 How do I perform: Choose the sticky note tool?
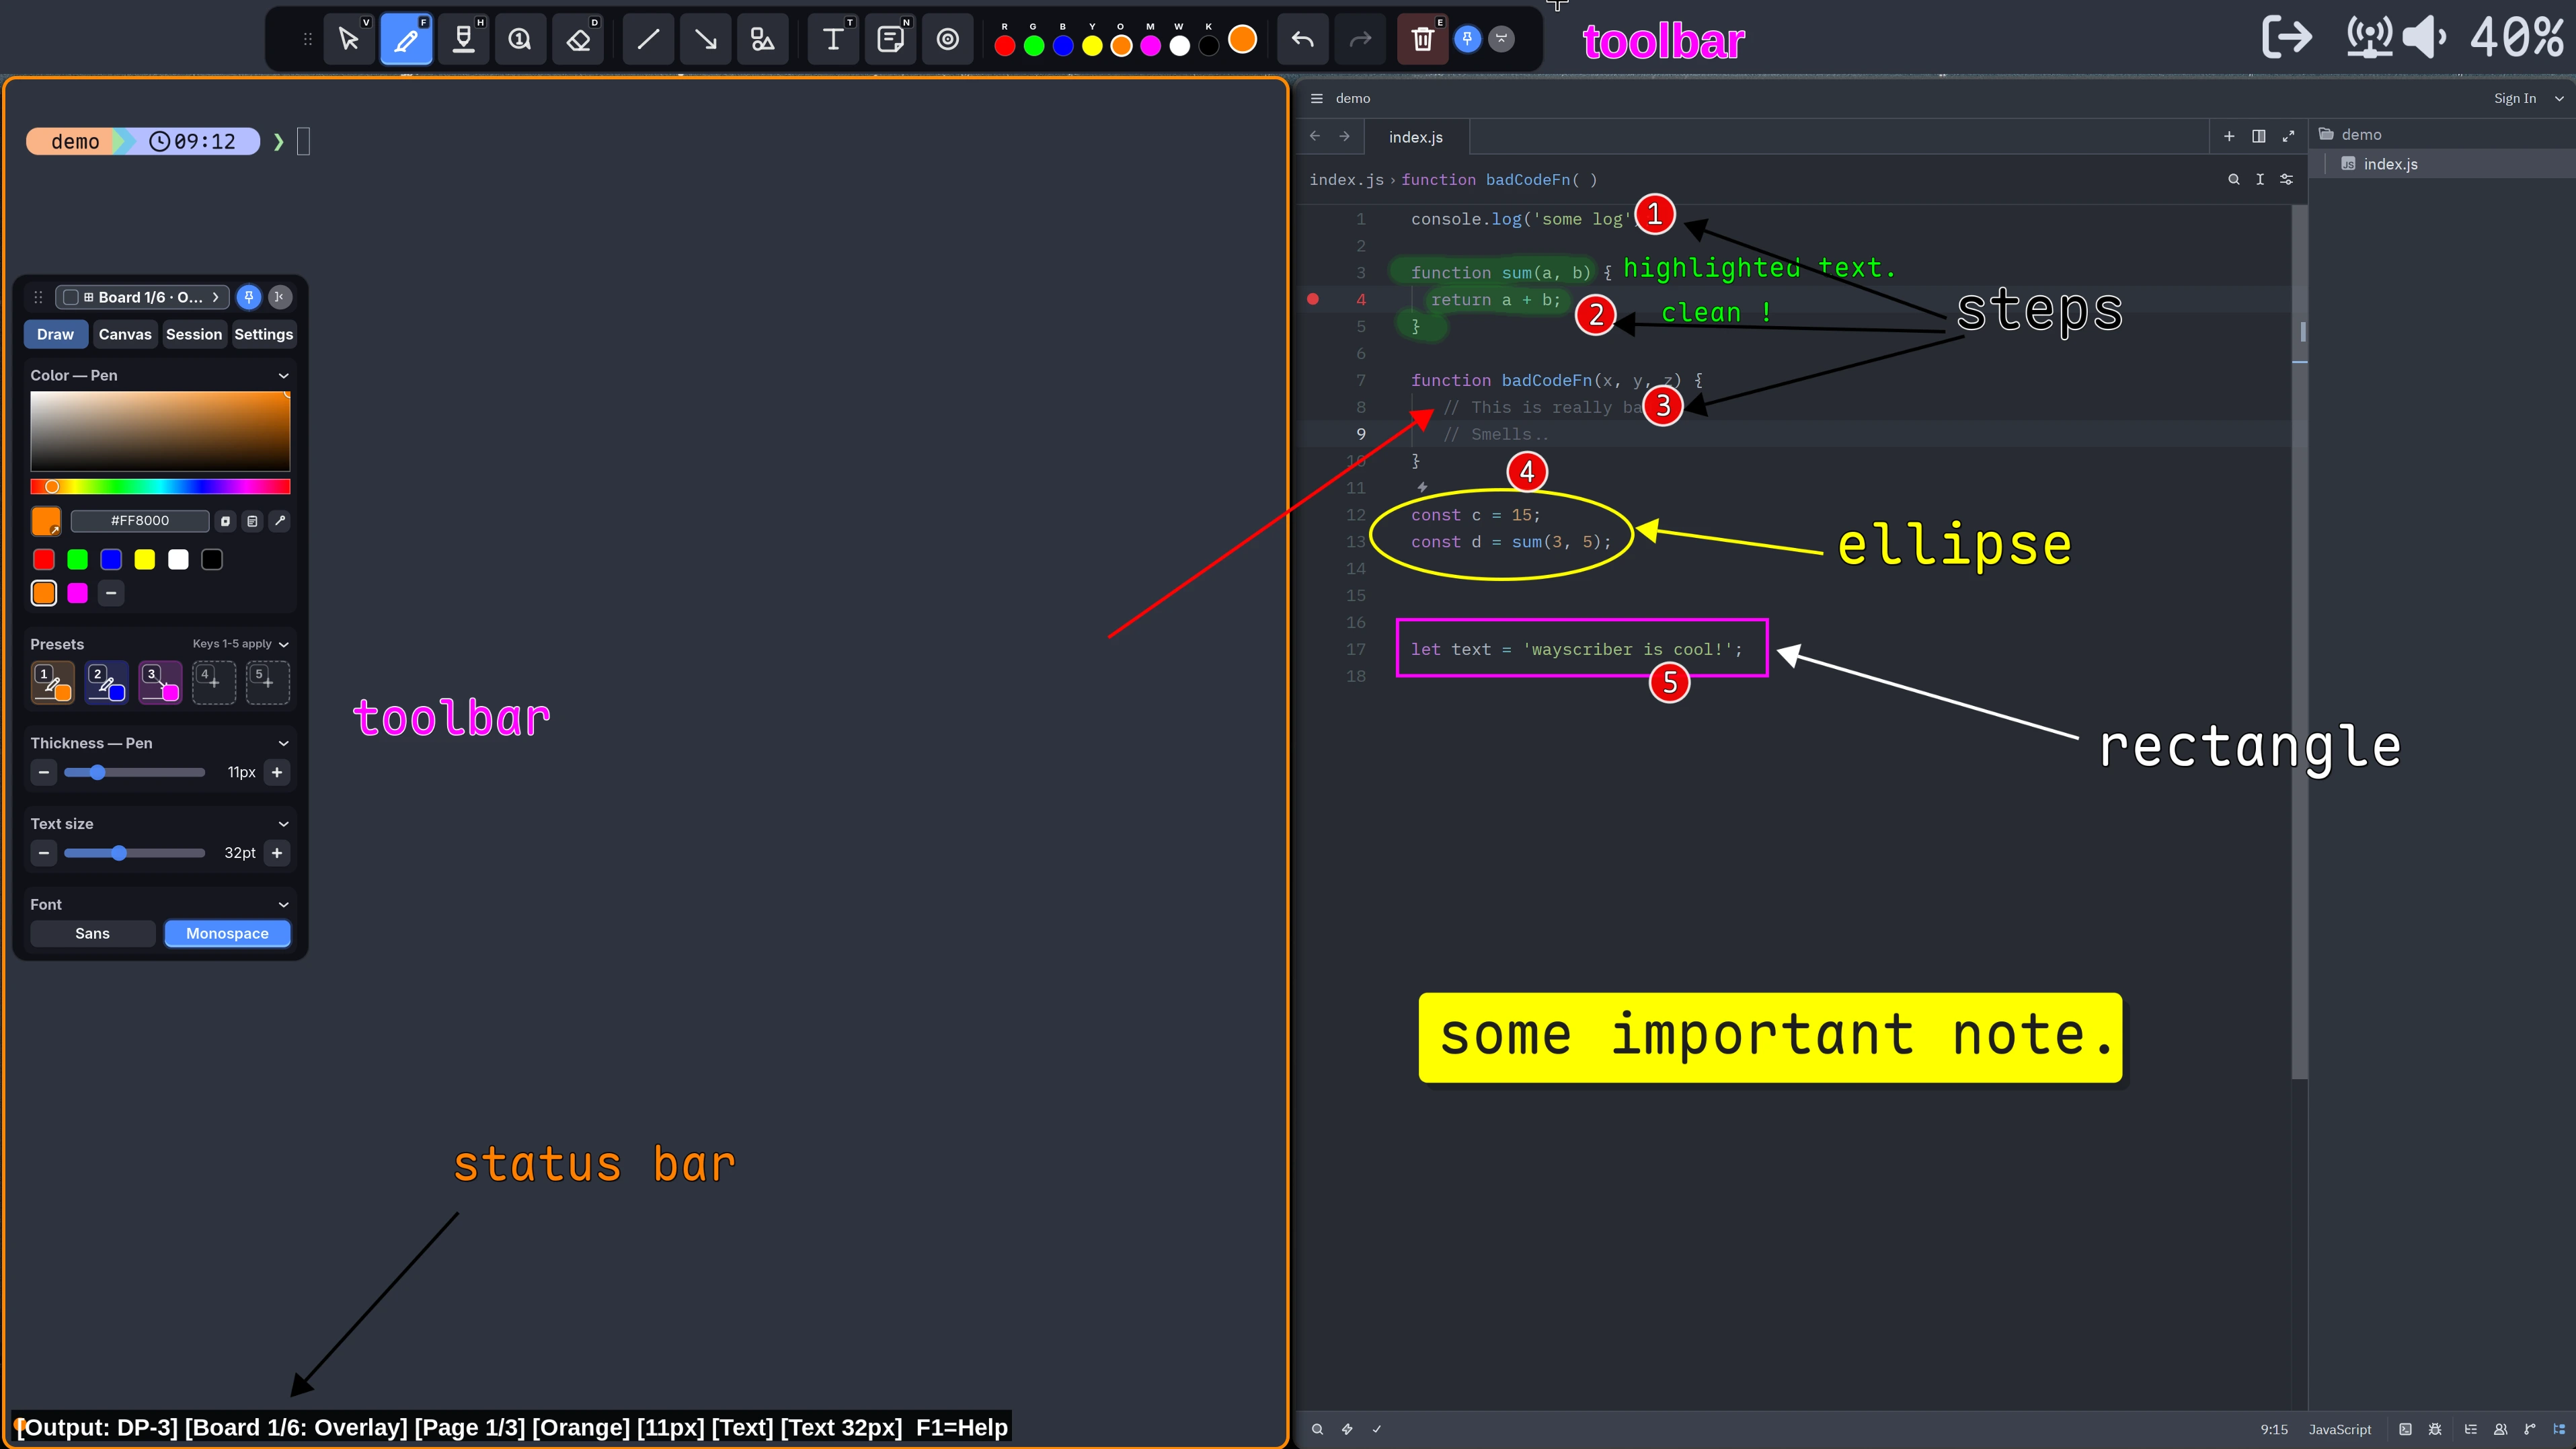[890, 39]
